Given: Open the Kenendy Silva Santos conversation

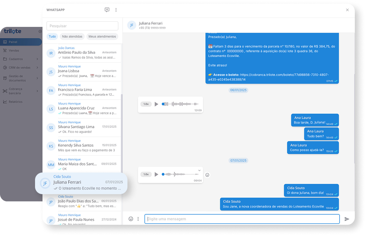Looking at the screenshot, I should (82, 146).
